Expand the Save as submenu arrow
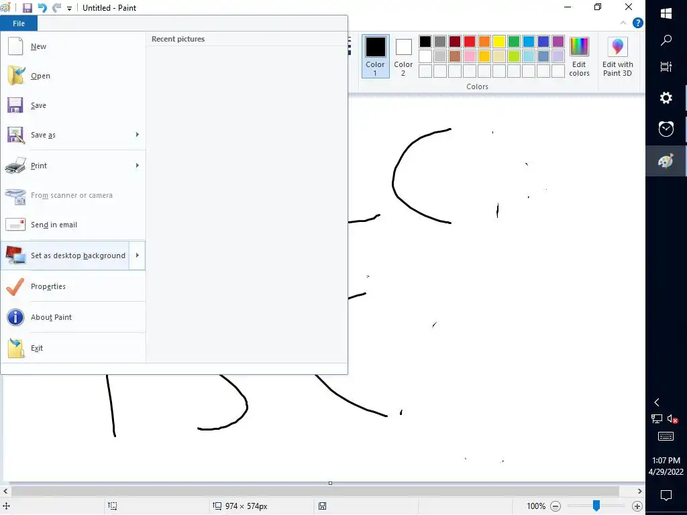 pyautogui.click(x=138, y=134)
